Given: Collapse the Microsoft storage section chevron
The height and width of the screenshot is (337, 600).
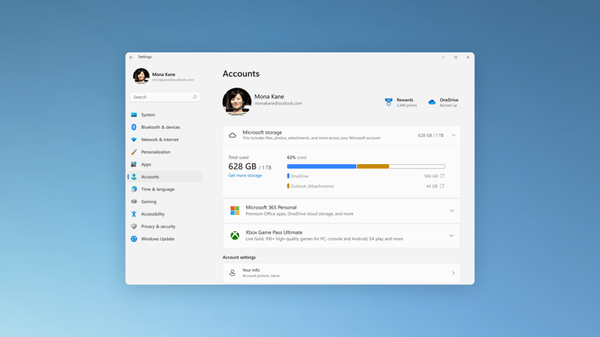Looking at the screenshot, I should click(x=453, y=135).
